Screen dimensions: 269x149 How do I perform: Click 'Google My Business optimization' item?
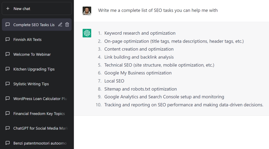(138, 73)
